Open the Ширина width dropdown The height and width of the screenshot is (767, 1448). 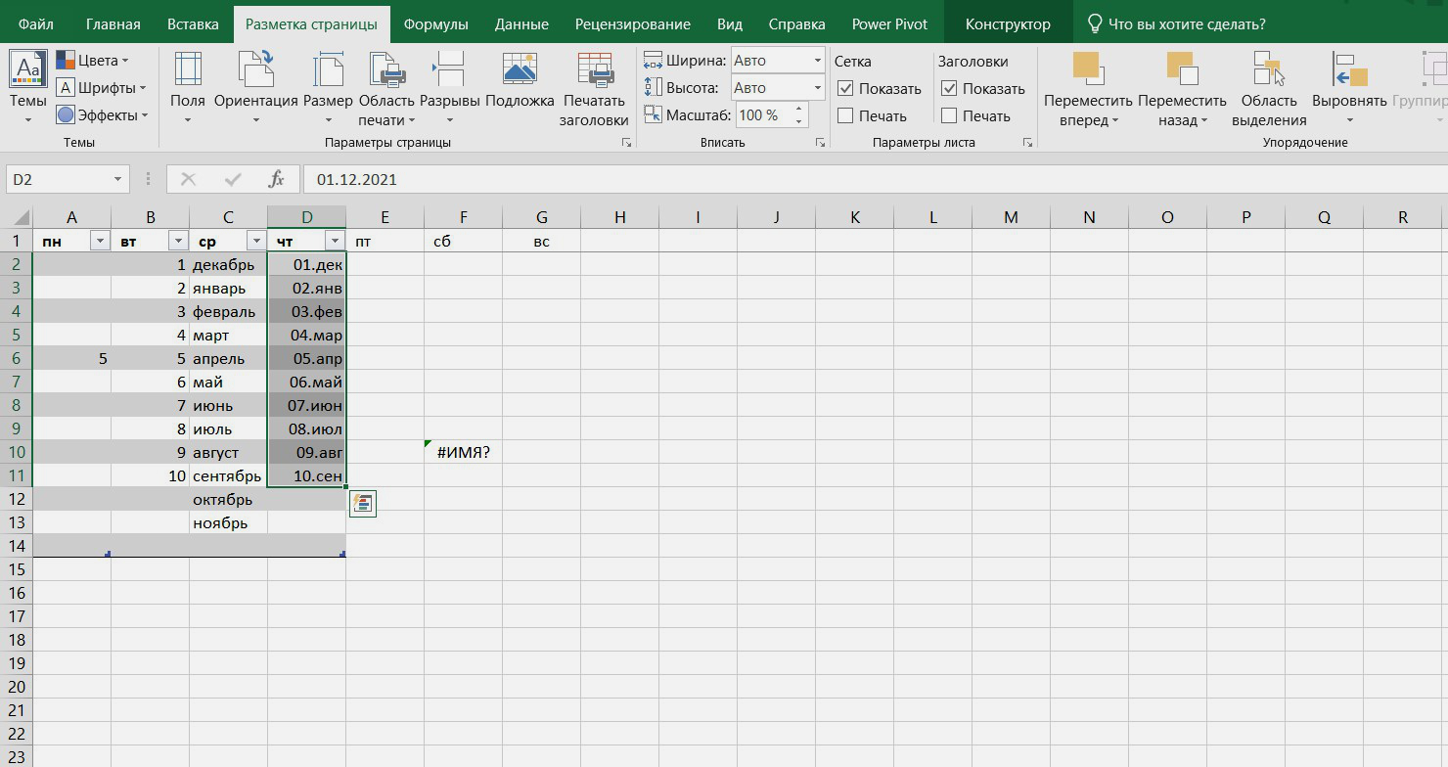tap(817, 61)
